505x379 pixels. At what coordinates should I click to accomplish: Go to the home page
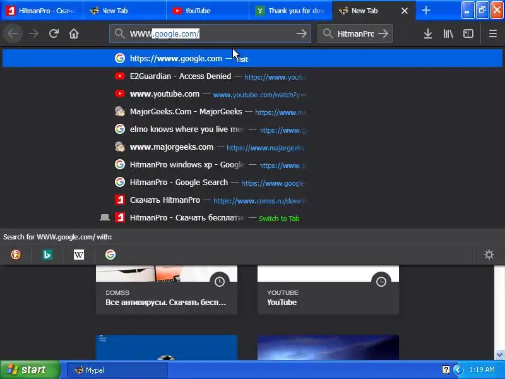click(74, 33)
